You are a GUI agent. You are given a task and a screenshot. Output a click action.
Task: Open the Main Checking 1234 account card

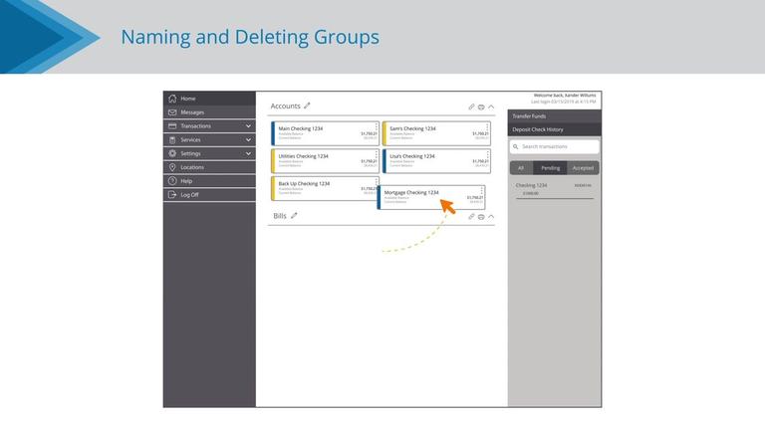point(325,133)
